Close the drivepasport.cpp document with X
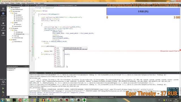The width and height of the screenshot is (181, 102). (x=56, y=5)
